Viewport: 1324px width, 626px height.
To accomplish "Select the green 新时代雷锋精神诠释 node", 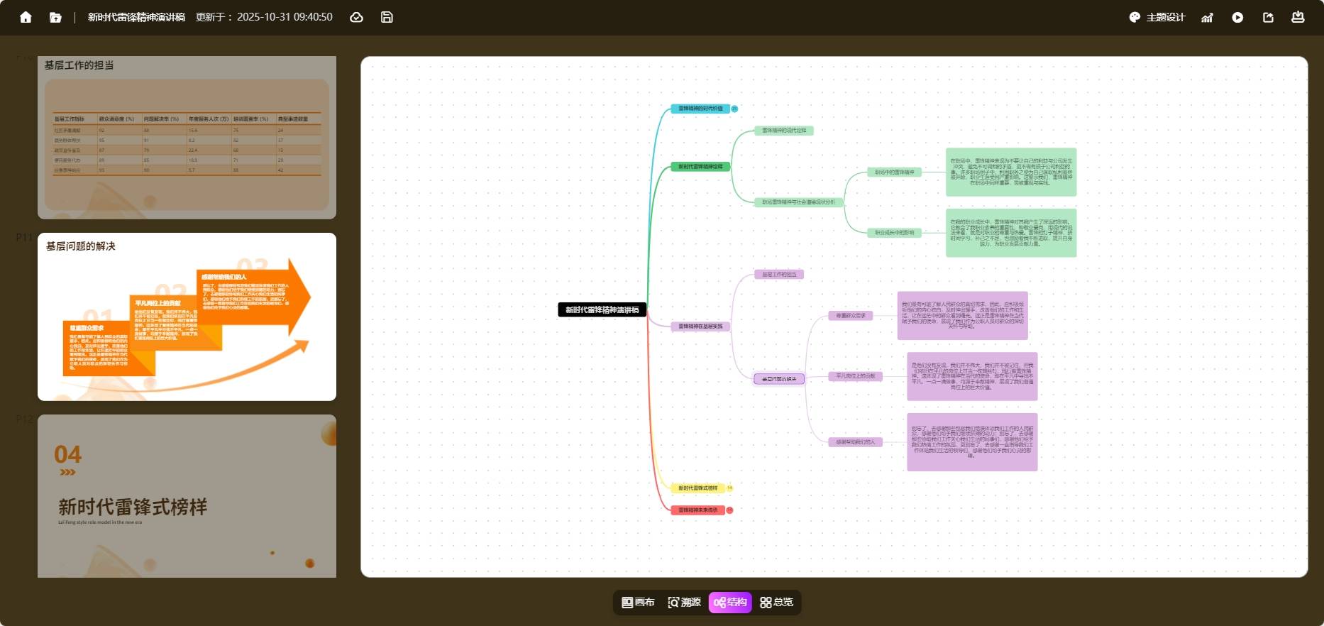I will [700, 167].
